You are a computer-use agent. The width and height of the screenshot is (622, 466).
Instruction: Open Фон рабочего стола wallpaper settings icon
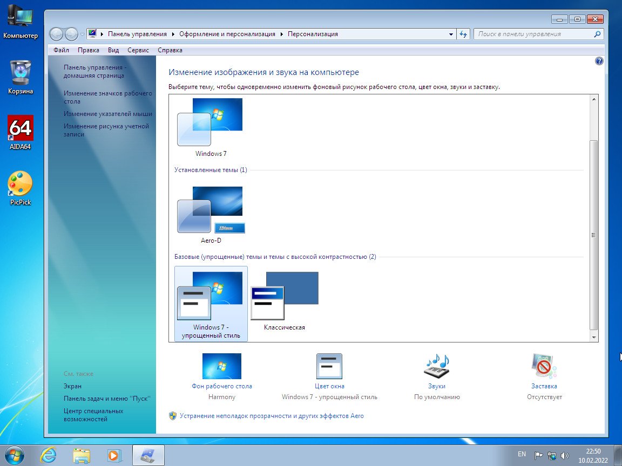pos(222,366)
